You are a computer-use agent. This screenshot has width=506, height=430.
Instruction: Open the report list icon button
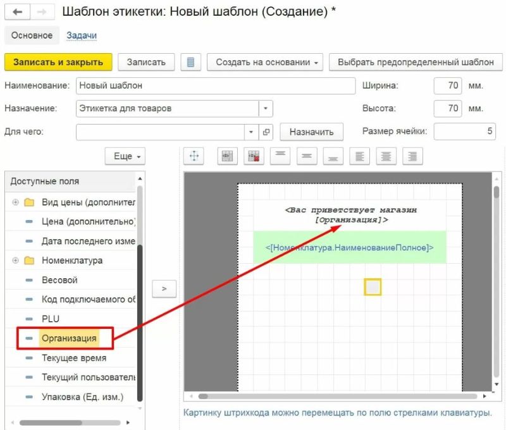click(191, 62)
